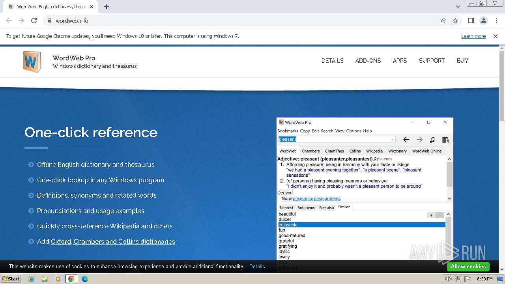The width and height of the screenshot is (505, 284).
Task: Click 'One-click lookup in any Windows program'
Action: (x=101, y=180)
